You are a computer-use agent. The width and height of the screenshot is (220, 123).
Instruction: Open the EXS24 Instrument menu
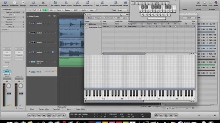110,18
